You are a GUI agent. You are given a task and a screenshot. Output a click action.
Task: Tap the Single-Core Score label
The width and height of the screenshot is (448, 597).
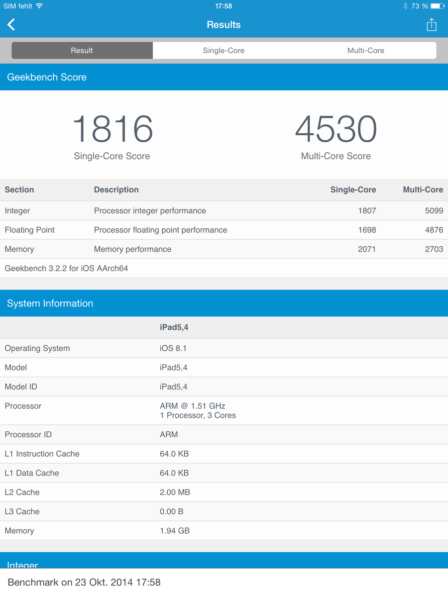(112, 156)
